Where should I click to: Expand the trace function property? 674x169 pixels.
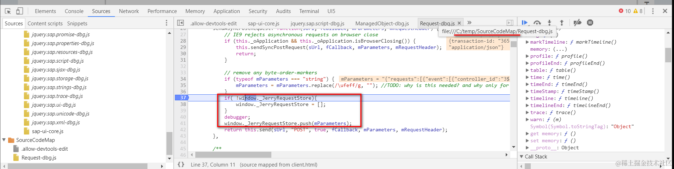tap(527, 112)
